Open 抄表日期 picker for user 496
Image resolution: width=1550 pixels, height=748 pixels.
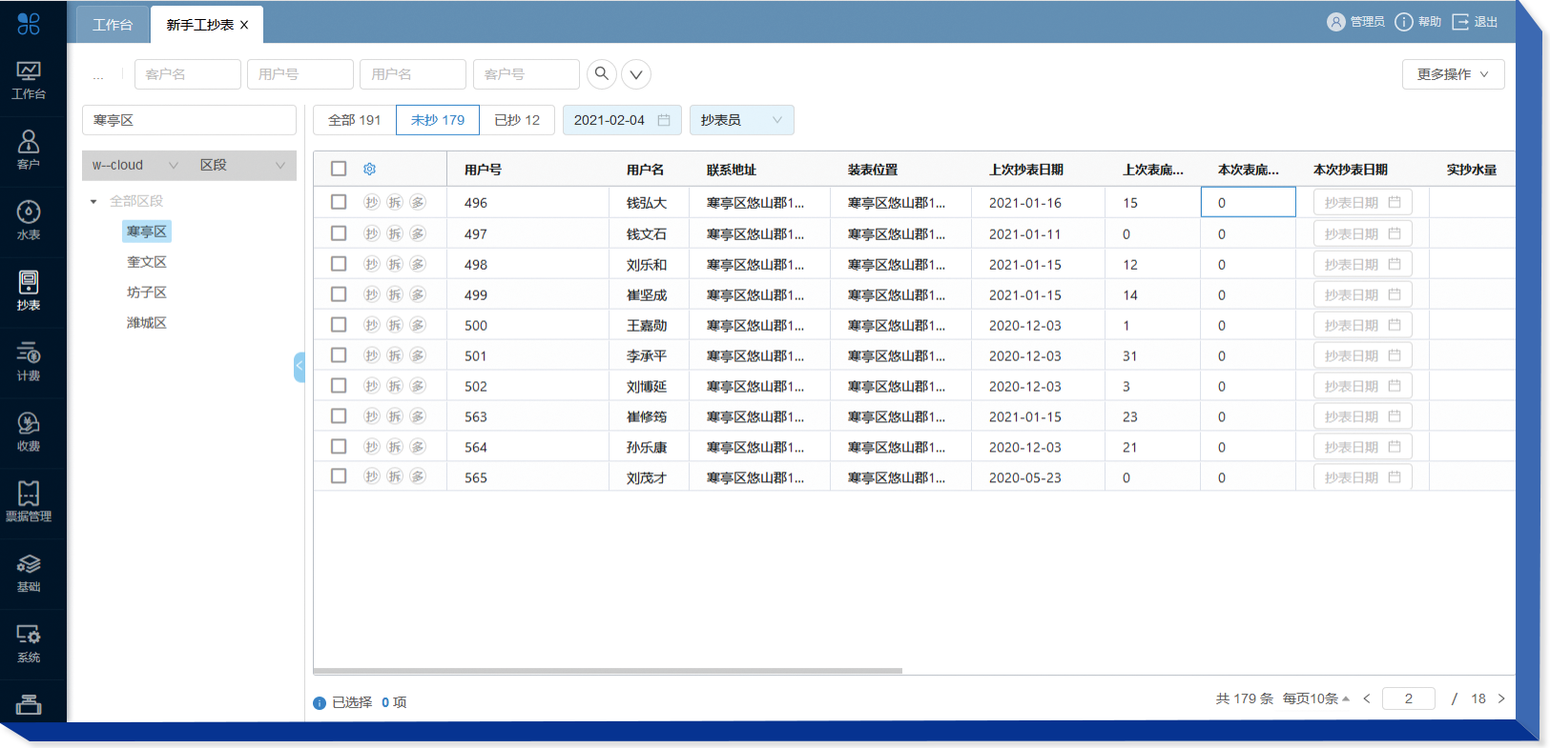(x=1362, y=202)
